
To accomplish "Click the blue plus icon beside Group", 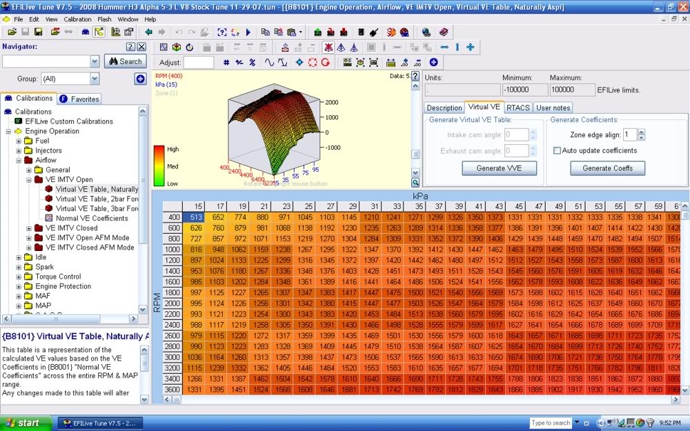I will (x=141, y=79).
